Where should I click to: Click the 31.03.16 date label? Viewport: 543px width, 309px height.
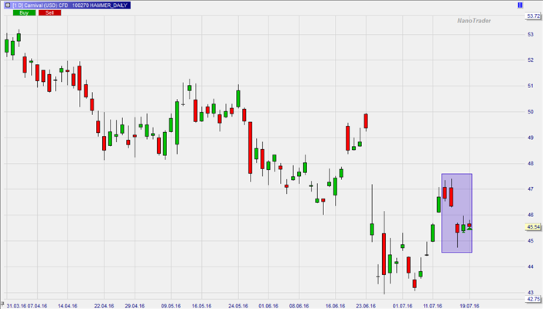16,306
